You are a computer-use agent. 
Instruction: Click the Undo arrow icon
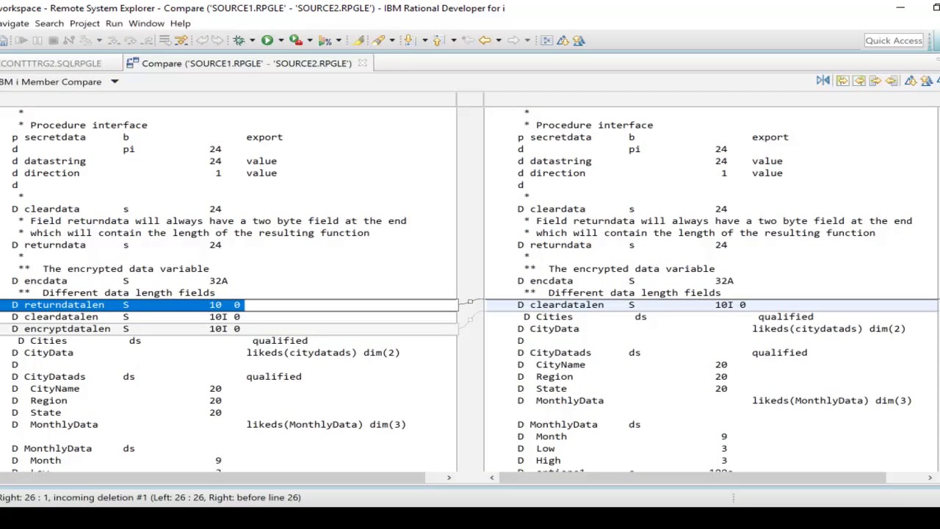click(202, 40)
